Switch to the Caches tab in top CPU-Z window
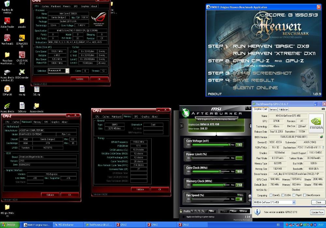 coord(45,6)
